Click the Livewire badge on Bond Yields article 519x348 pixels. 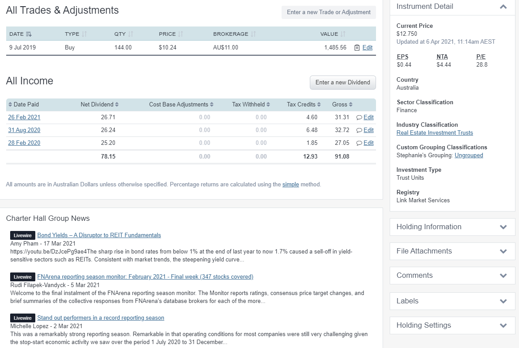click(x=22, y=235)
